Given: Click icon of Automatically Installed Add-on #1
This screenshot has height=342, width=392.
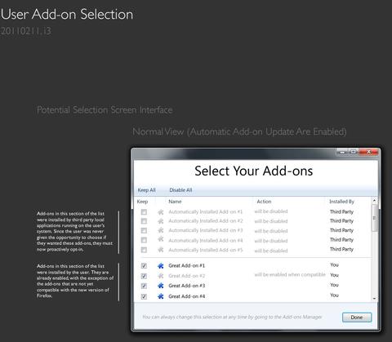Looking at the screenshot, I should (x=161, y=212).
